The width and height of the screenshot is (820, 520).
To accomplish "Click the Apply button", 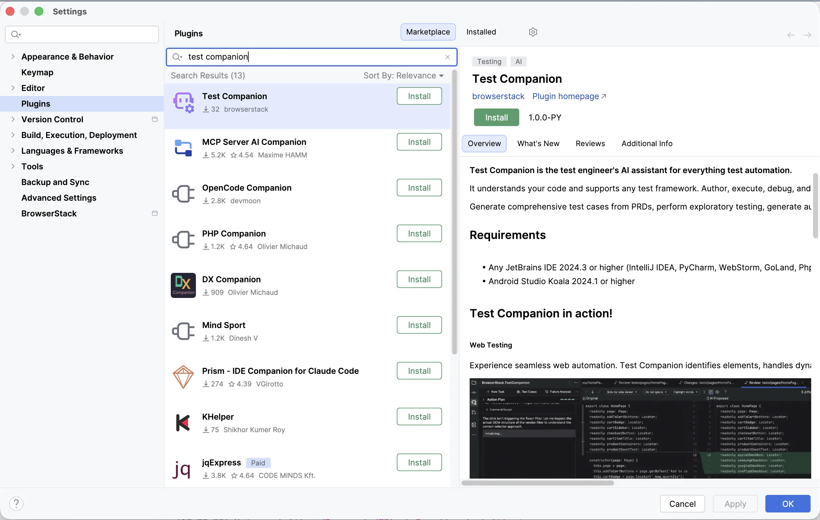I will pyautogui.click(x=735, y=504).
